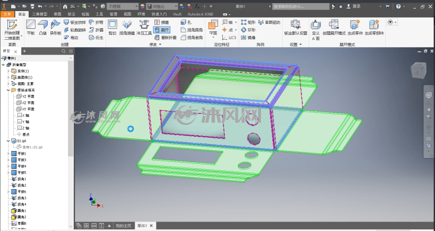This screenshot has height=231, width=435.
Task: Open the 轴 (Axis) dropdown arrow
Action: tap(236, 22)
